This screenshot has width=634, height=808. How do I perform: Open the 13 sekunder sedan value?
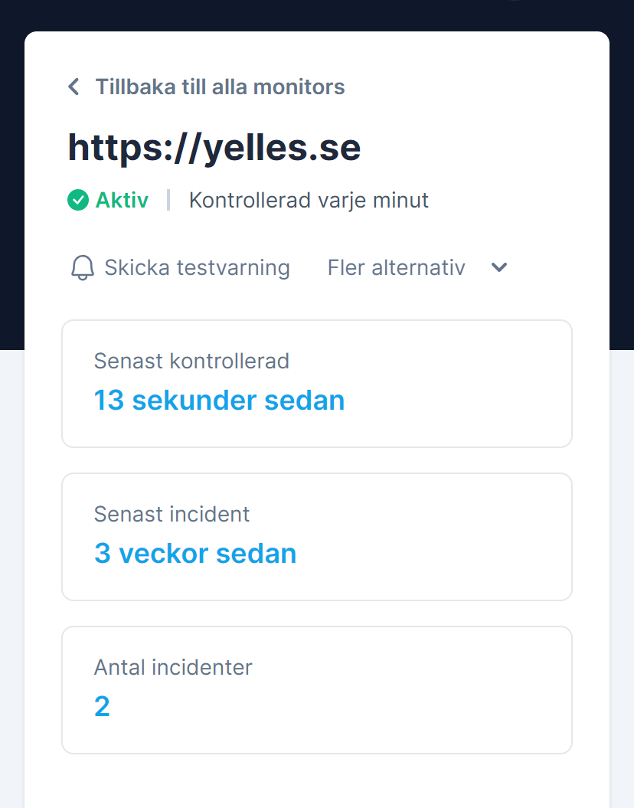(x=219, y=400)
